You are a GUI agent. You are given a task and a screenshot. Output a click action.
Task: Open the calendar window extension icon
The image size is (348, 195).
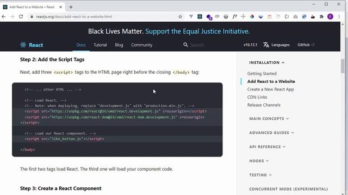pos(269,16)
